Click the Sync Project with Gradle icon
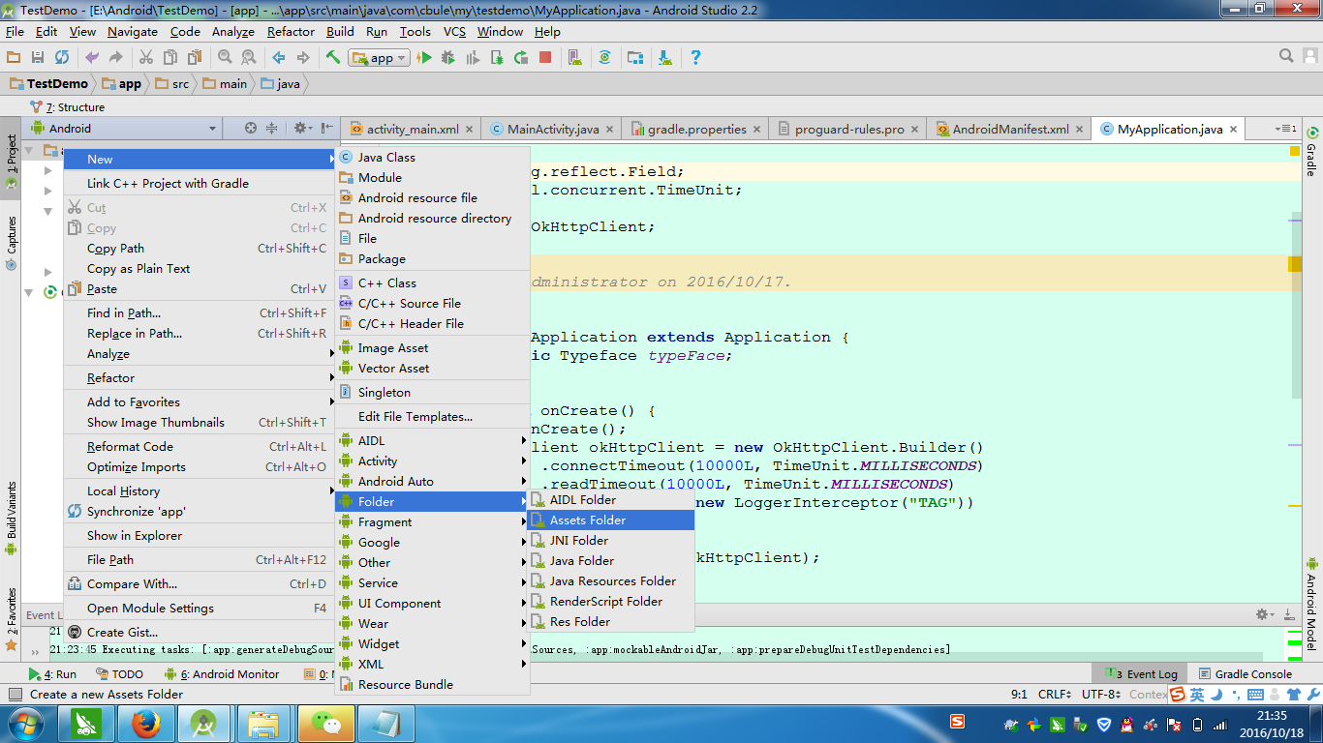 [x=604, y=58]
